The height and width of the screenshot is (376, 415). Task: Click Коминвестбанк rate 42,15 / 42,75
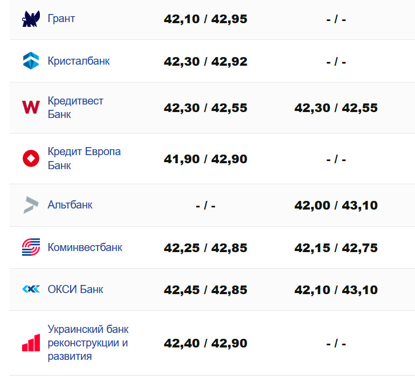[x=336, y=248]
